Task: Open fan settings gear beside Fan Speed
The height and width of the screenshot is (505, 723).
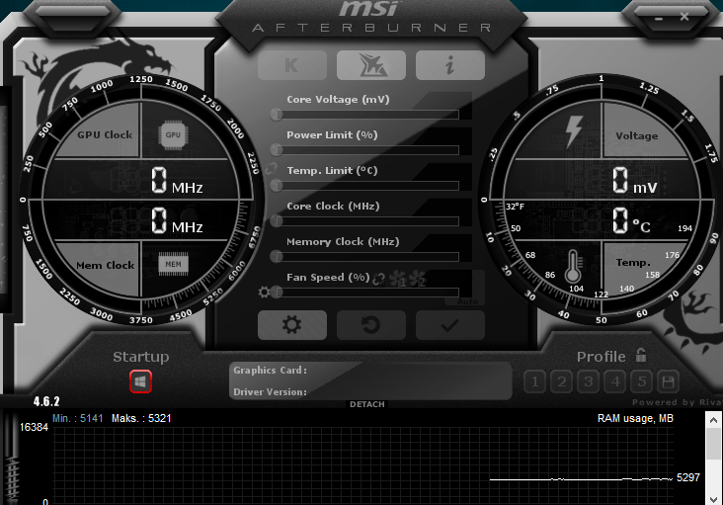Action: [x=264, y=292]
